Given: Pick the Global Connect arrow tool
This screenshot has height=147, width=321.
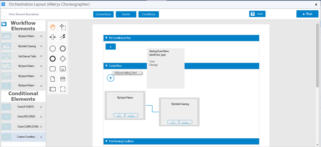Looking at the screenshot, I should click(63, 37).
